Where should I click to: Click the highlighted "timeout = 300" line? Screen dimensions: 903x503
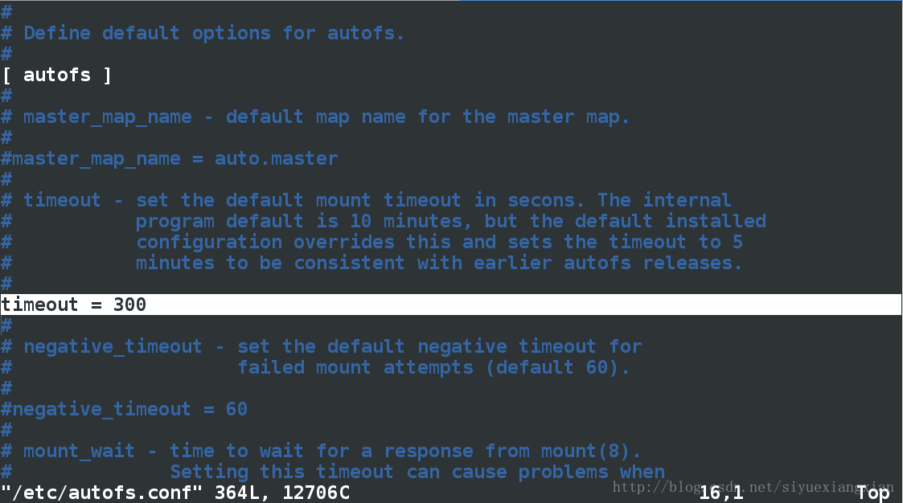point(74,305)
